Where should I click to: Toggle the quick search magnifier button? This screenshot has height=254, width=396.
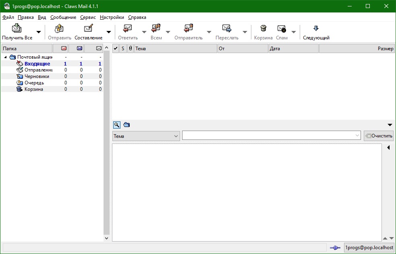click(x=116, y=125)
